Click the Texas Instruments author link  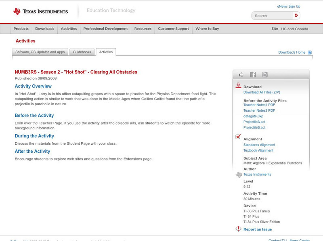[x=257, y=175]
